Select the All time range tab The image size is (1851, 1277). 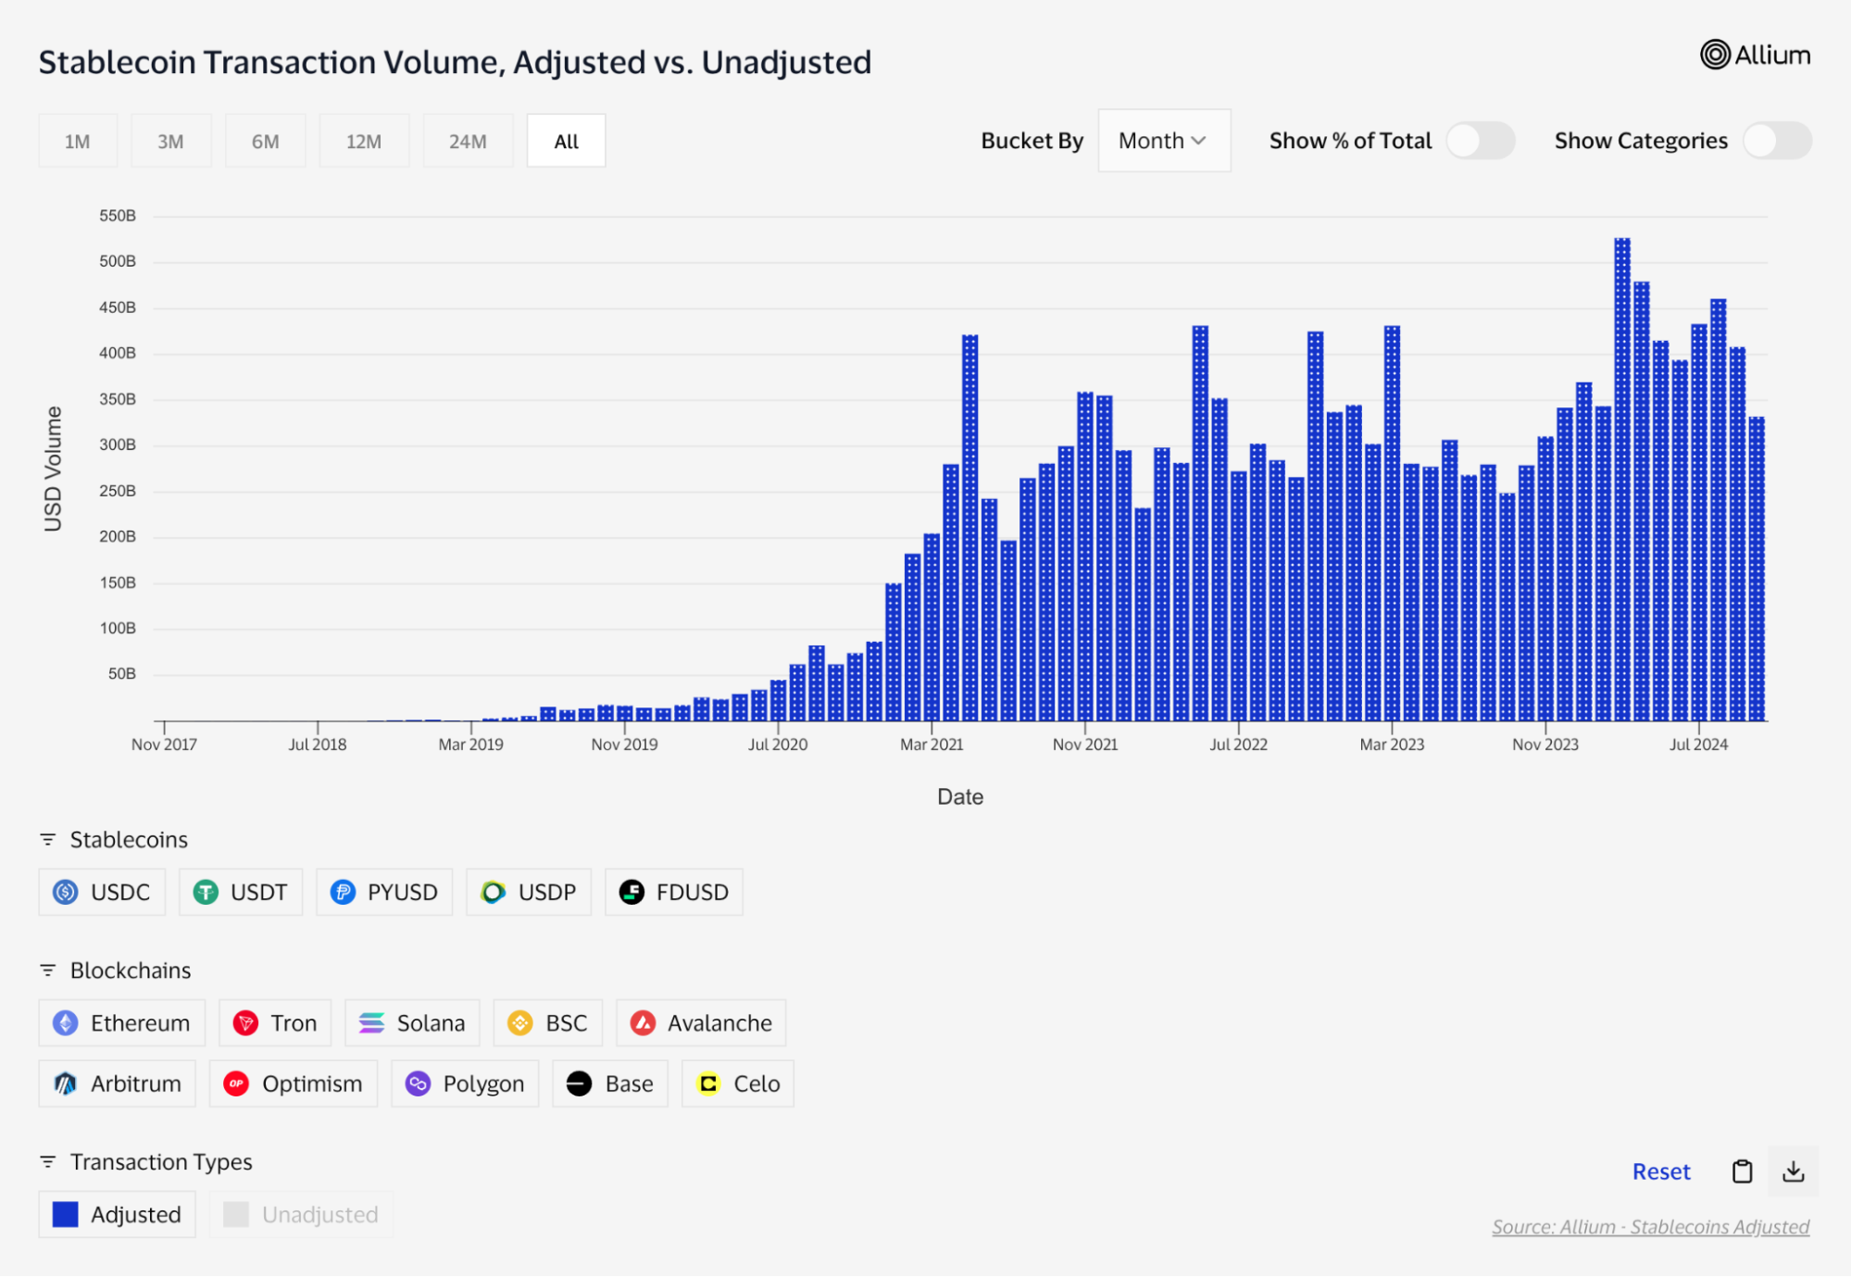tap(566, 142)
